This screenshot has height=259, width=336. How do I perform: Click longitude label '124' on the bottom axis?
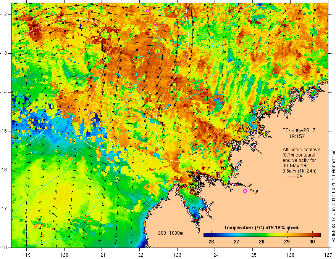[215, 255]
